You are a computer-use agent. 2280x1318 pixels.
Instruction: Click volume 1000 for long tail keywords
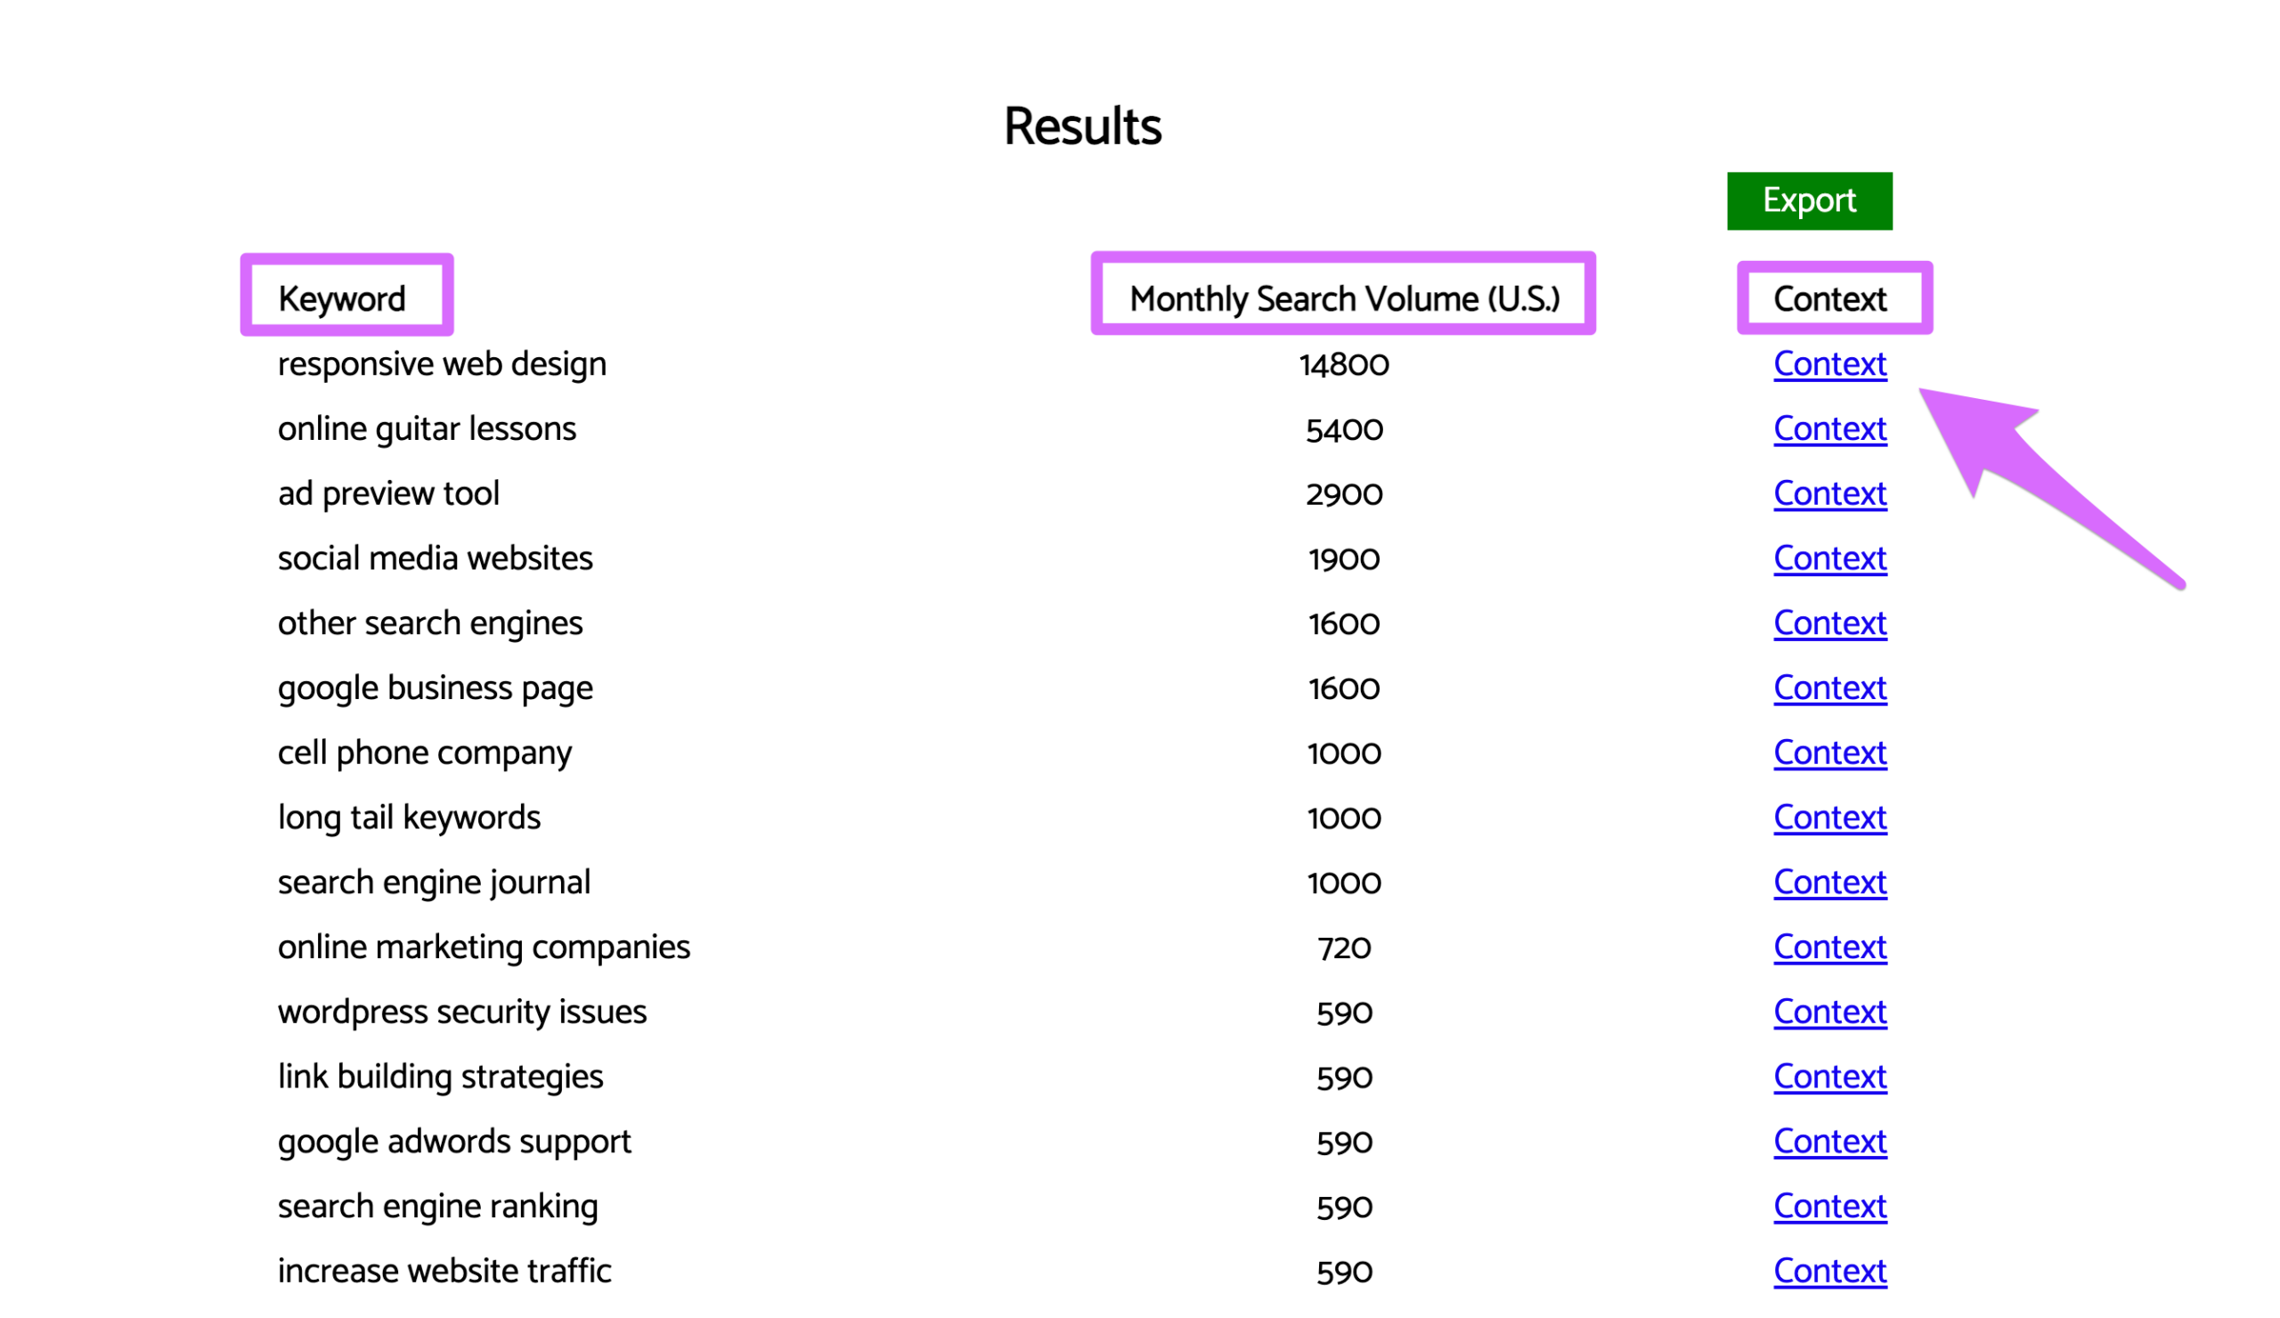[1344, 818]
